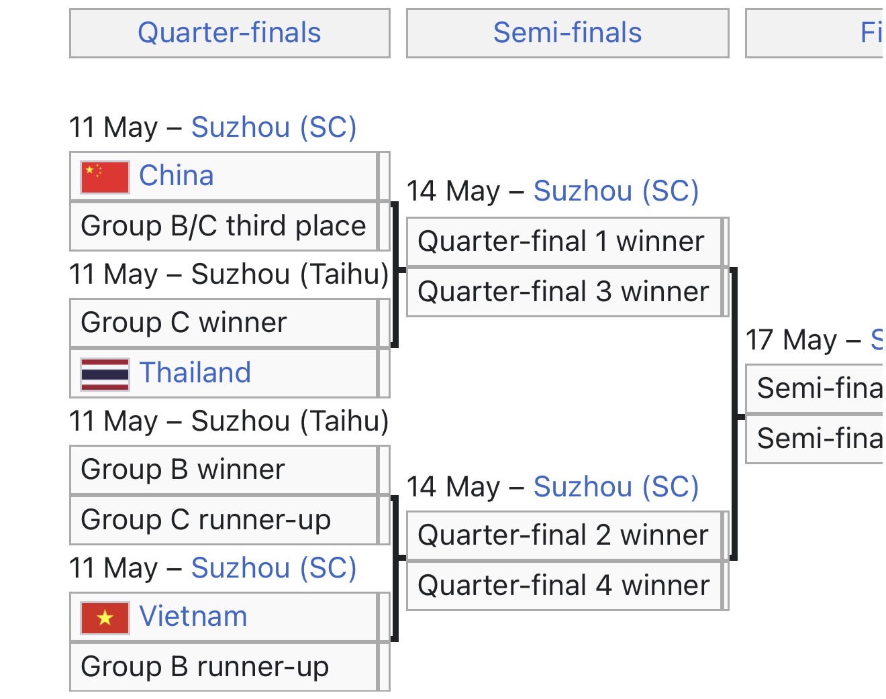
Task: Open the Vietnam team link
Action: (x=193, y=616)
